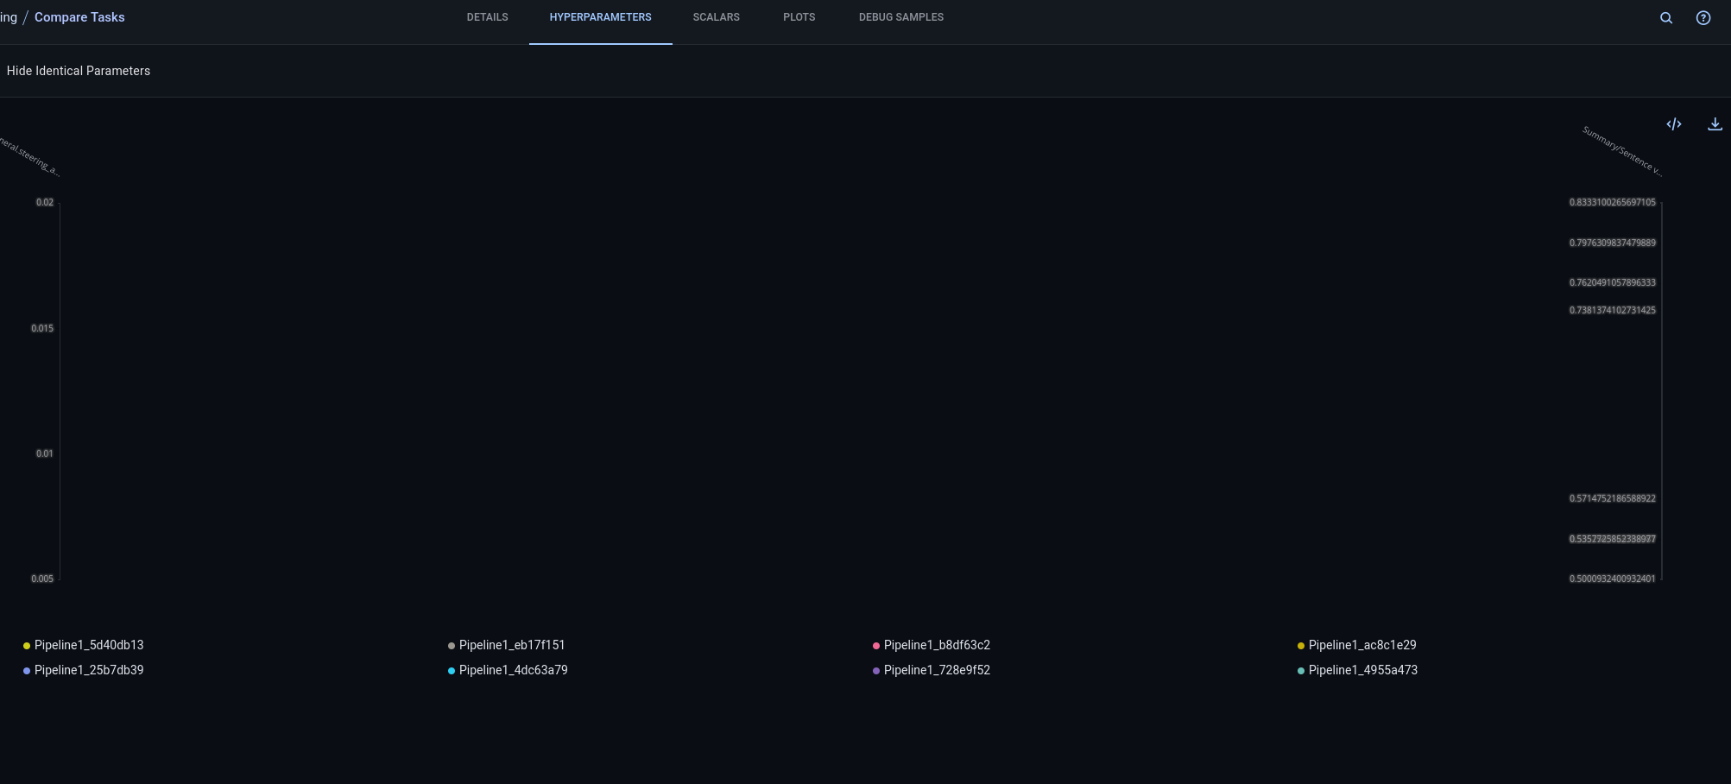Toggle Pipeline1_5d40db13 legend entry
Screen dimensions: 1731x784
point(88,645)
